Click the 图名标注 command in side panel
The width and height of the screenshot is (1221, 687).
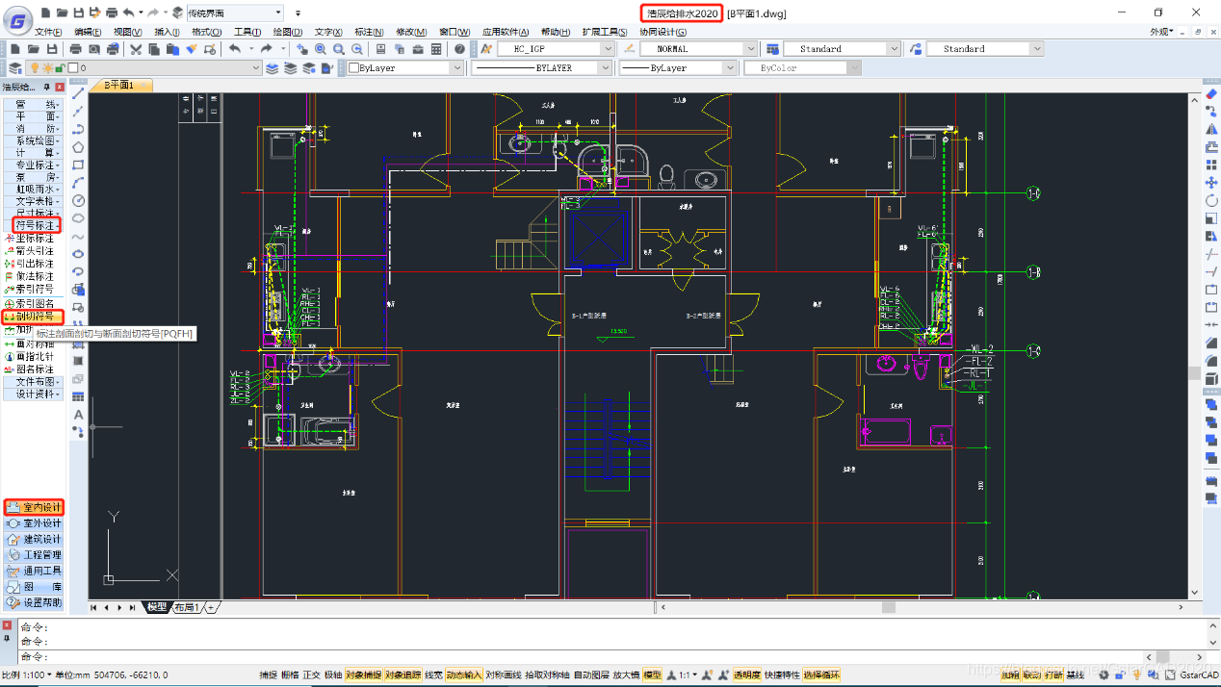tap(30, 369)
